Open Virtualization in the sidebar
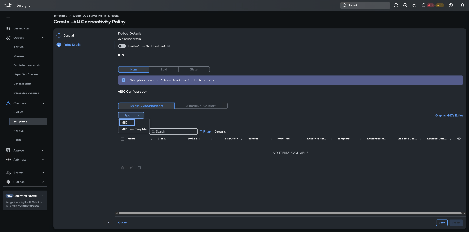The image size is (469, 232). coord(22,84)
